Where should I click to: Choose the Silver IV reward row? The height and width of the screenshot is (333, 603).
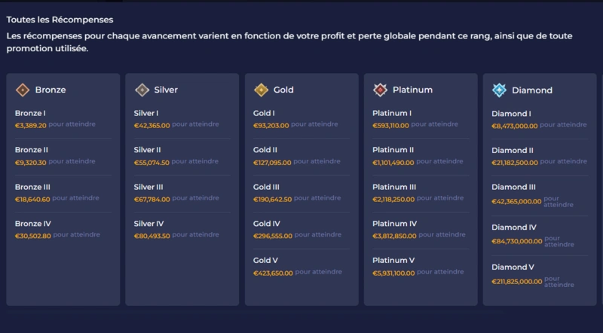tap(182, 229)
